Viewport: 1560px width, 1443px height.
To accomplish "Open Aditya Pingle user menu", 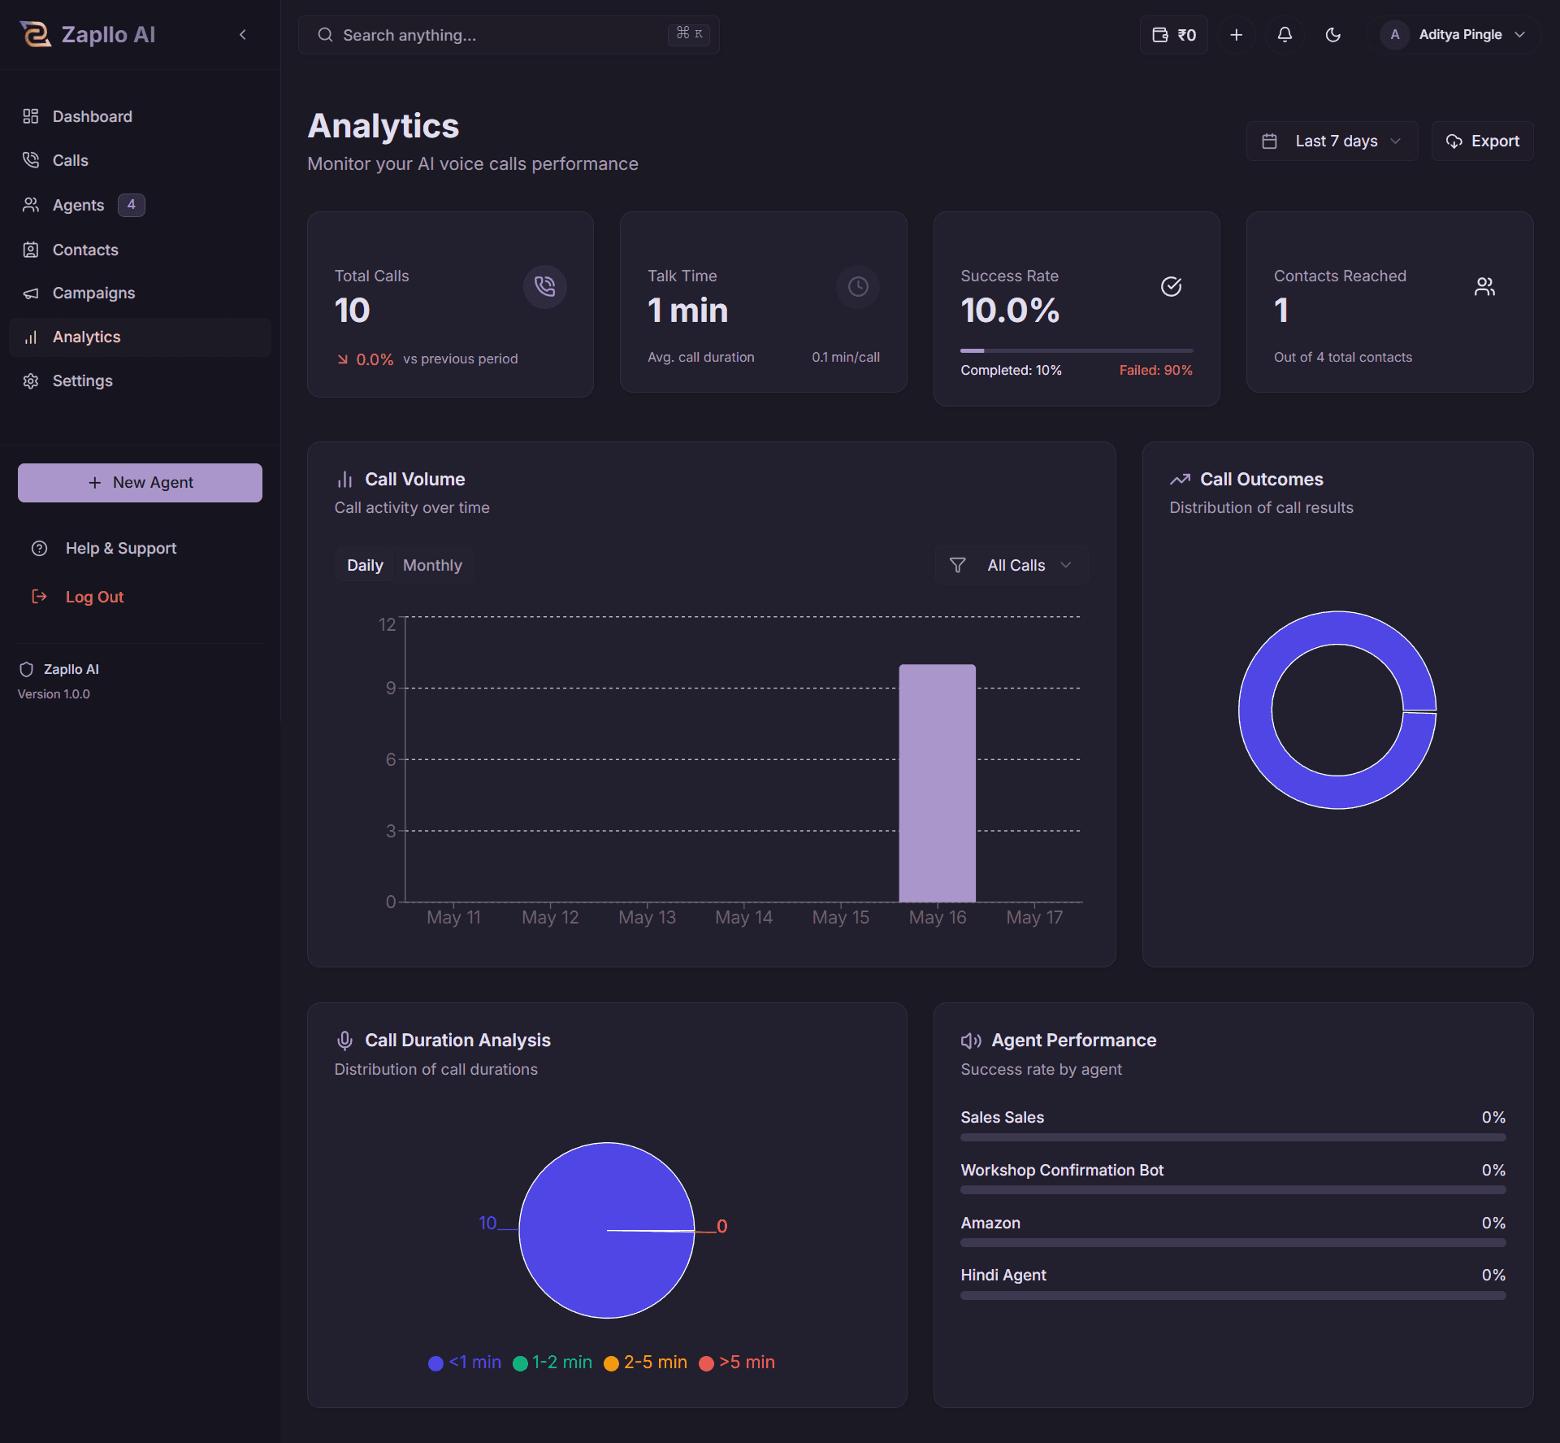I will click(1458, 35).
